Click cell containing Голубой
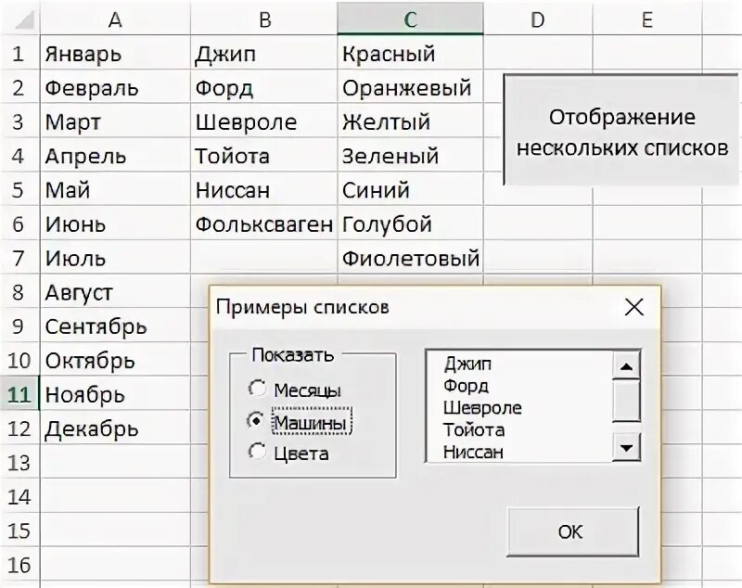 [410, 224]
